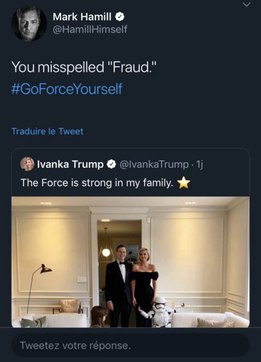Image resolution: width=261 pixels, height=362 pixels.
Task: Click the stormtrooper costume in the photo
Action: (x=160, y=312)
